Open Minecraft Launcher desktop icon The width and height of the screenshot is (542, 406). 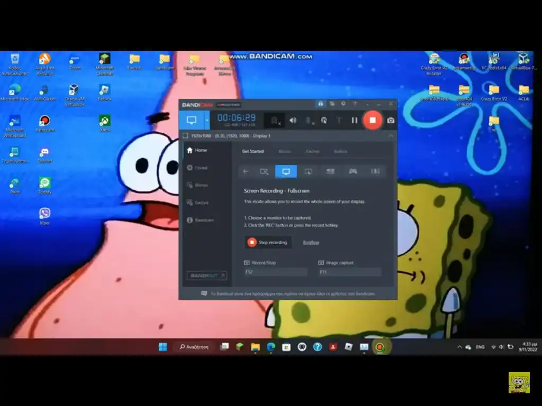[104, 64]
